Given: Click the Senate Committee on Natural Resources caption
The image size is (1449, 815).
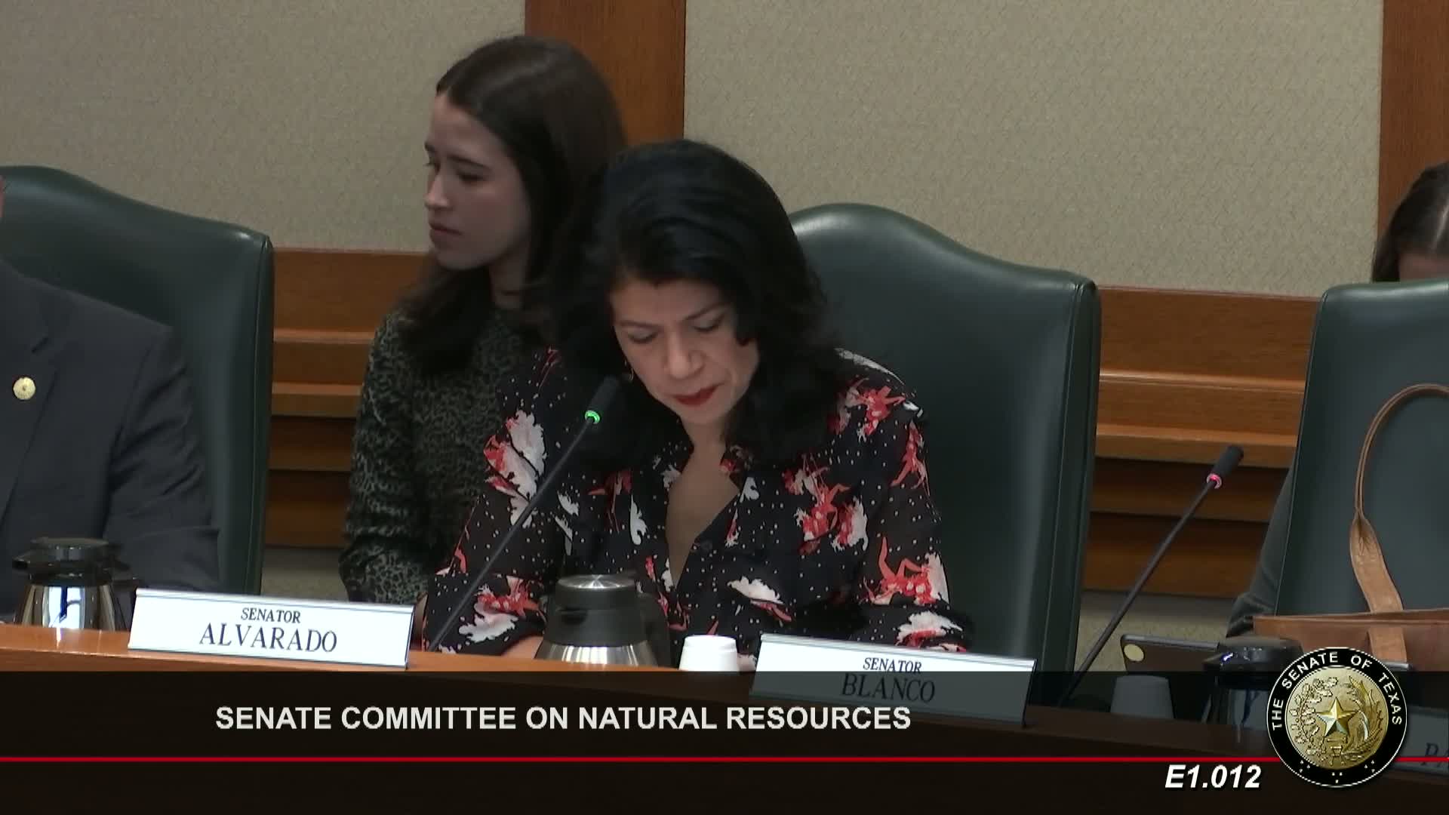Looking at the screenshot, I should pyautogui.click(x=562, y=718).
